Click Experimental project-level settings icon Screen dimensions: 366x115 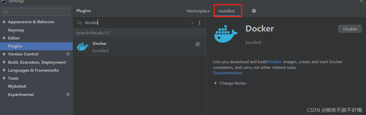(68, 94)
